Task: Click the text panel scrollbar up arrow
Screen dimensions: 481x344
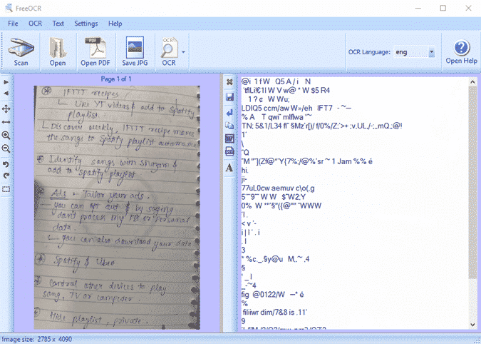Action: [x=472, y=82]
